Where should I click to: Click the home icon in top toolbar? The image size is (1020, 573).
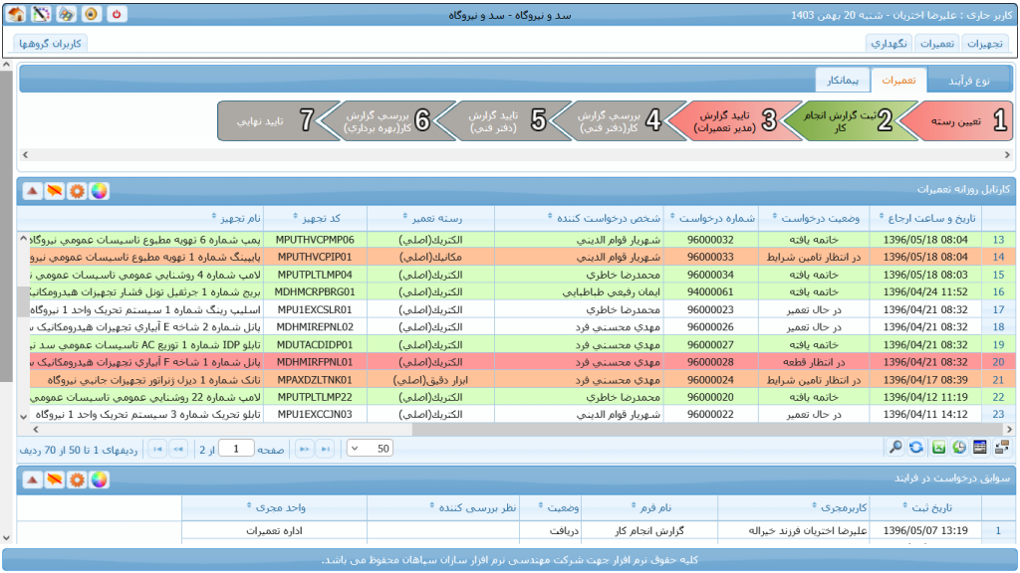pyautogui.click(x=16, y=14)
